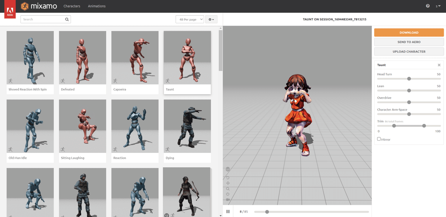The image size is (446, 217).
Task: Click the viewport power reset icon
Action: pos(228,194)
